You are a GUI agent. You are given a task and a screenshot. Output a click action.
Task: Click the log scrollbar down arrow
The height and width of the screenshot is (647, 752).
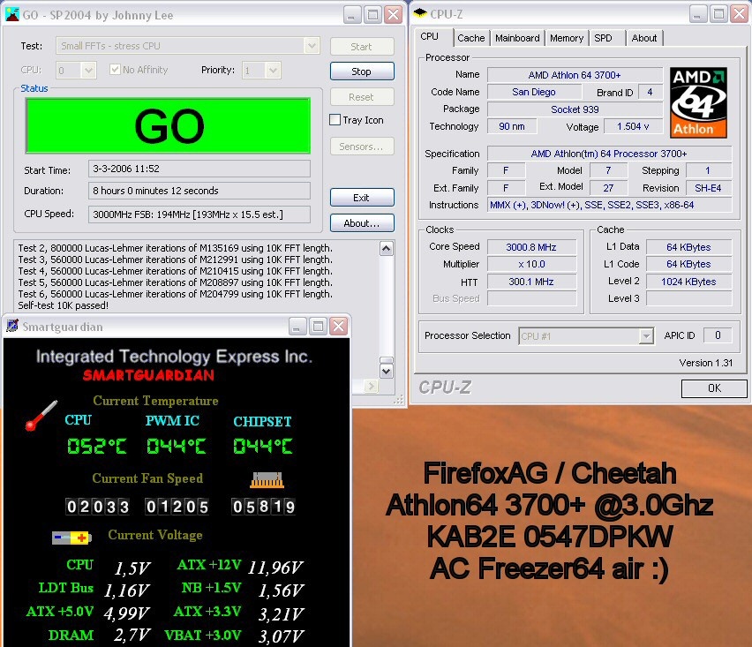[x=387, y=372]
